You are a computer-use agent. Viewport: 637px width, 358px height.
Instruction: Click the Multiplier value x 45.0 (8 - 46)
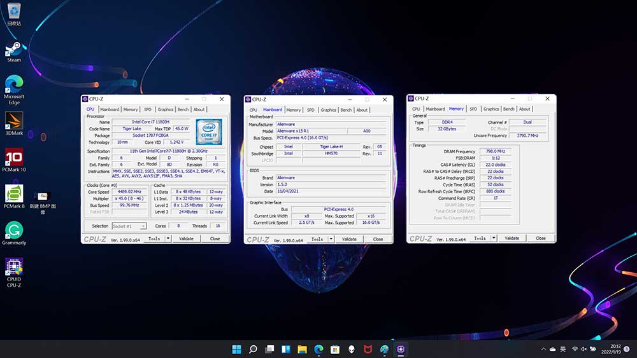click(x=129, y=198)
